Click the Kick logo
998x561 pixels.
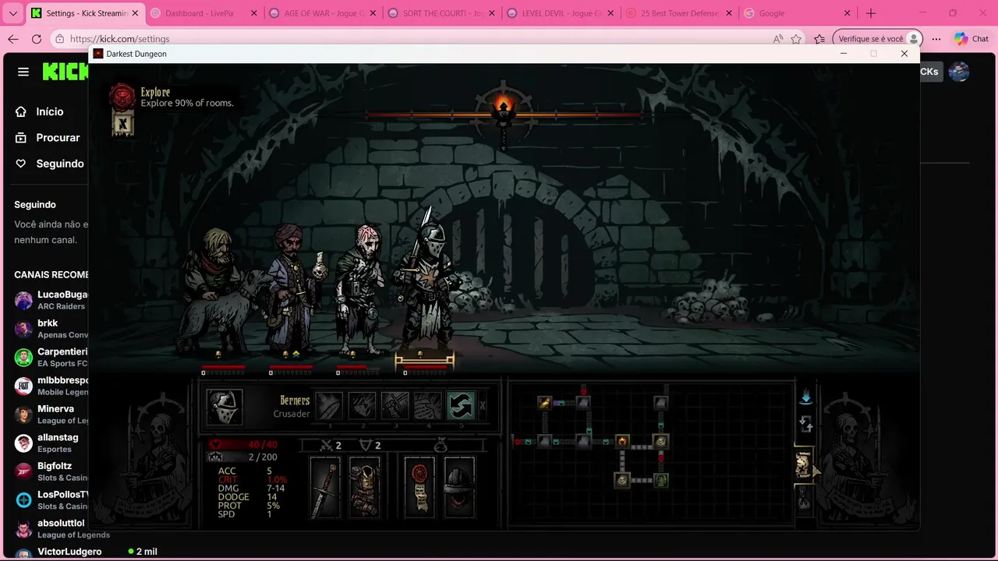coord(65,72)
